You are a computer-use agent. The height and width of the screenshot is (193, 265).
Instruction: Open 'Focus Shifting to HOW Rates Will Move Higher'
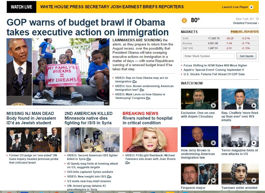215,66
